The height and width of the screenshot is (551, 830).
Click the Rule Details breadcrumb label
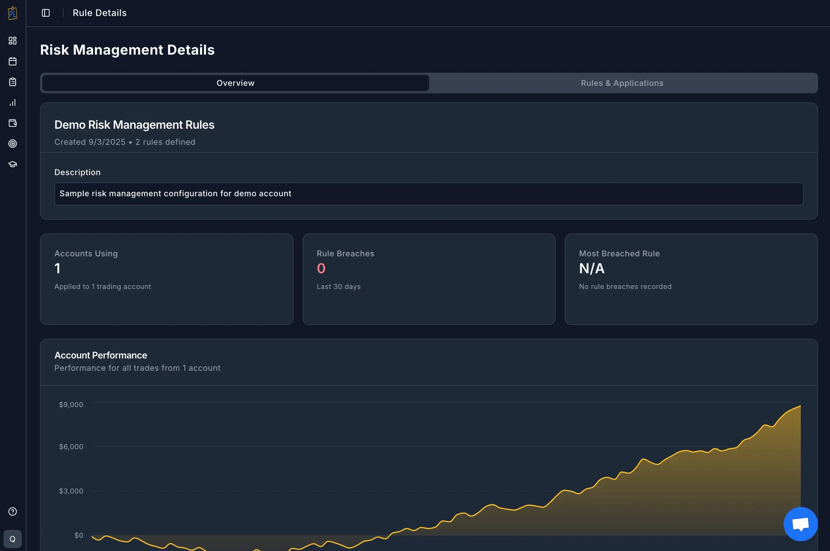pyautogui.click(x=100, y=13)
